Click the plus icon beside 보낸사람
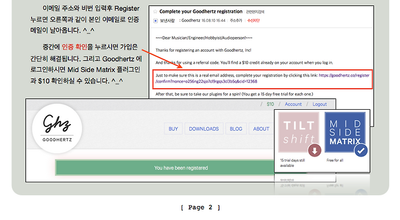The width and height of the screenshot is (400, 220). (156, 21)
